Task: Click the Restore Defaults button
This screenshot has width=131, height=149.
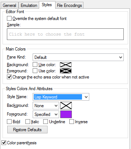Action: (27, 130)
